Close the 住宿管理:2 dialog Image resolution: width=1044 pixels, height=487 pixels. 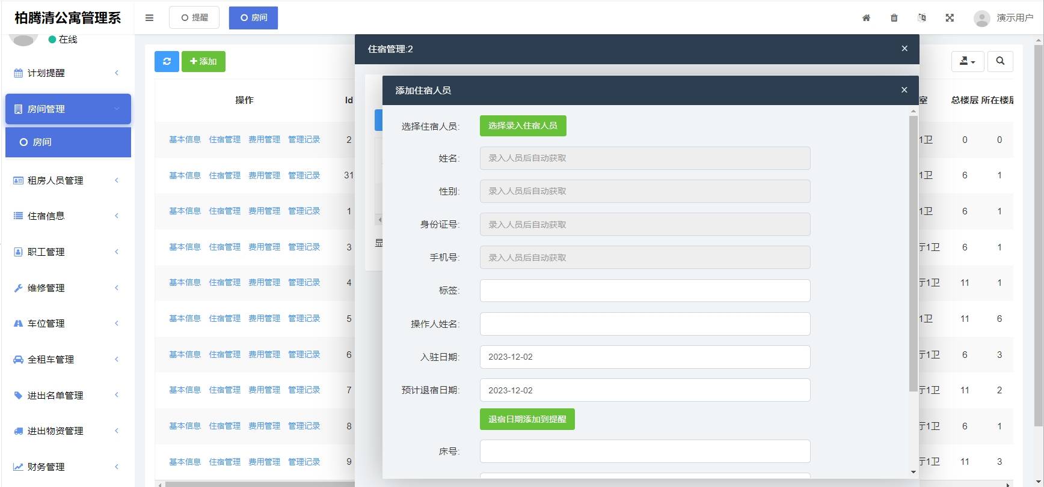(904, 49)
